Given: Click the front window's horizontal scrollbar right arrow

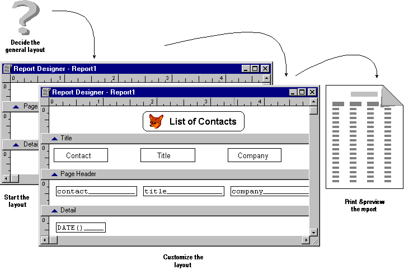Looking at the screenshot, I should [x=306, y=240].
